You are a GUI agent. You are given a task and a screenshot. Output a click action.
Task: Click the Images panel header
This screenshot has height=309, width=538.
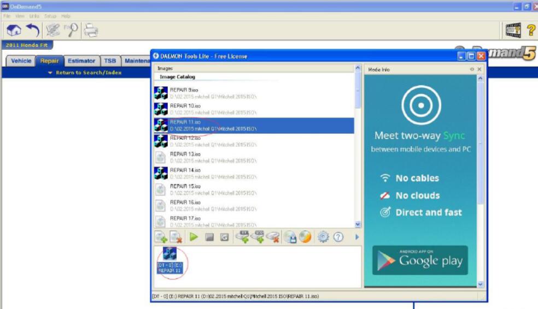(254, 68)
